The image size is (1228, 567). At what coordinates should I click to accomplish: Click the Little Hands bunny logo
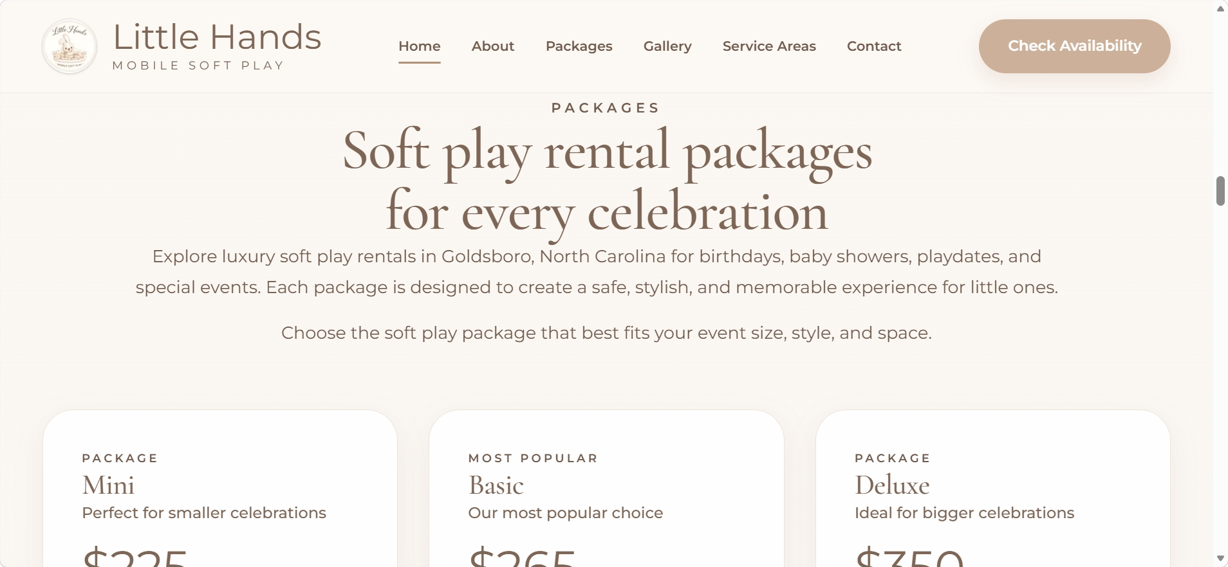tap(70, 46)
